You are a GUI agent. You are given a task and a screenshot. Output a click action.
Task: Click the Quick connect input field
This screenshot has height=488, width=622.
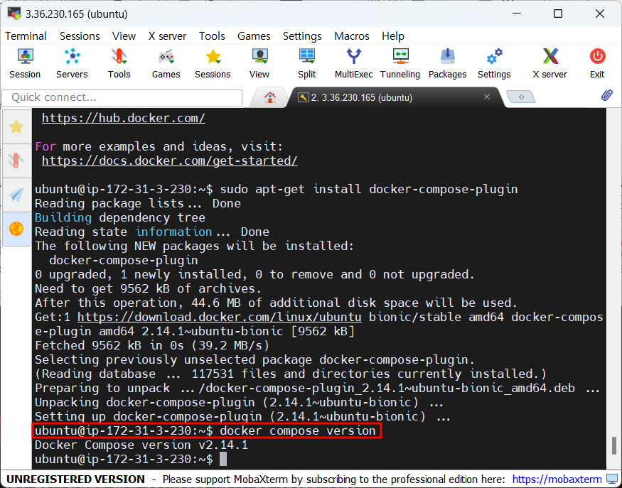coord(122,98)
